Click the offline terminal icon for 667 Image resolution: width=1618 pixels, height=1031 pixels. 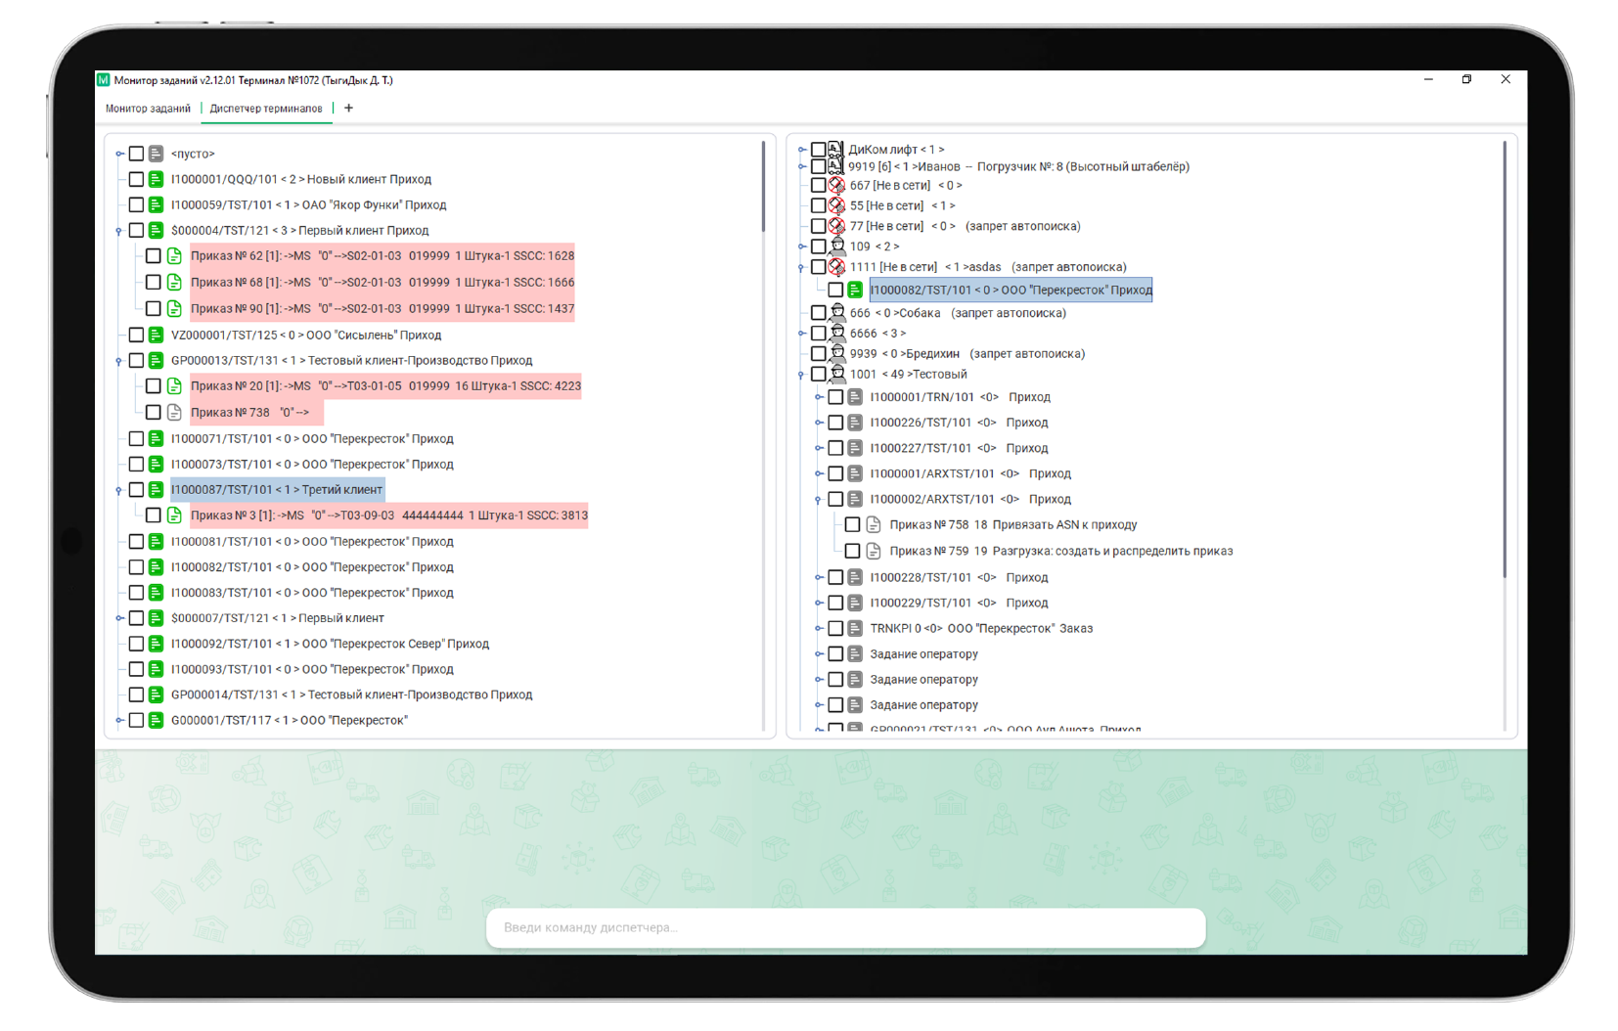tap(836, 185)
